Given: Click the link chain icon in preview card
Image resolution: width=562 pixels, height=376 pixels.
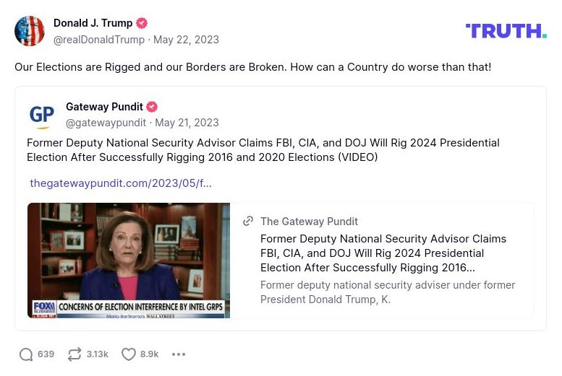Looking at the screenshot, I should point(248,222).
